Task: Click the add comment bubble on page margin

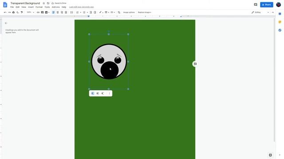Action: pyautogui.click(x=195, y=64)
